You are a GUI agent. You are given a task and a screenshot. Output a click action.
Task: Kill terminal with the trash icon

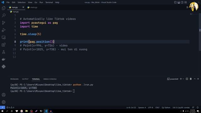[x=191, y=79]
